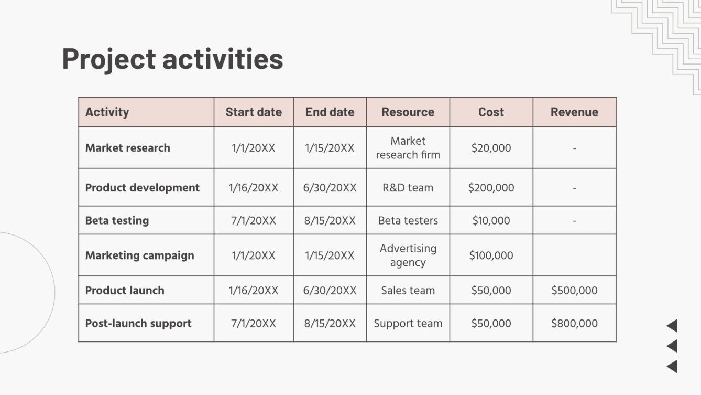This screenshot has height=395, width=701.
Task: Click the Start date column header
Action: pos(254,112)
